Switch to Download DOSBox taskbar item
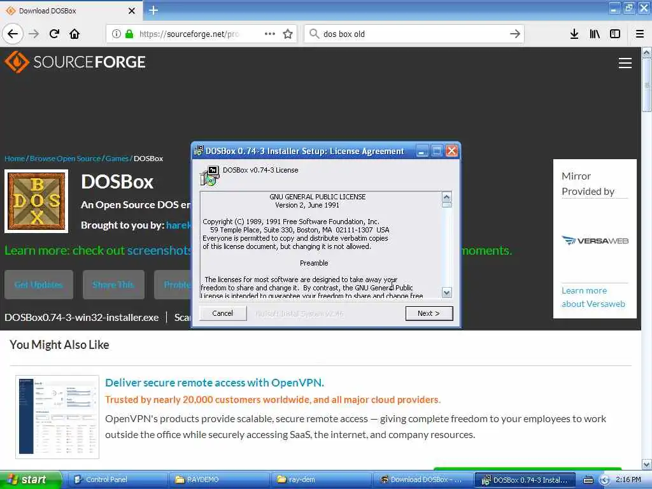Screen dimensions: 652x489 pyautogui.click(x=423, y=479)
